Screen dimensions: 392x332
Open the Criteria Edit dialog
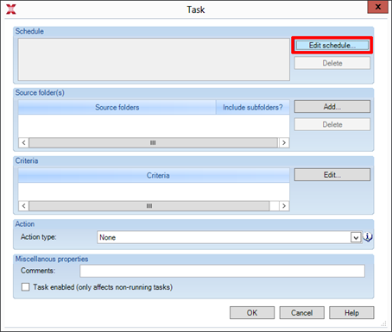click(x=332, y=175)
